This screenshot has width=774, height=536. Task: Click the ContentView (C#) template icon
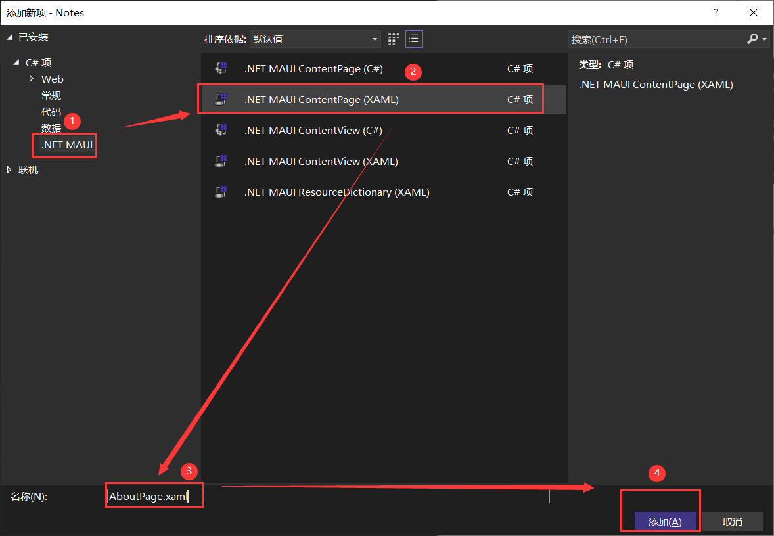[221, 130]
